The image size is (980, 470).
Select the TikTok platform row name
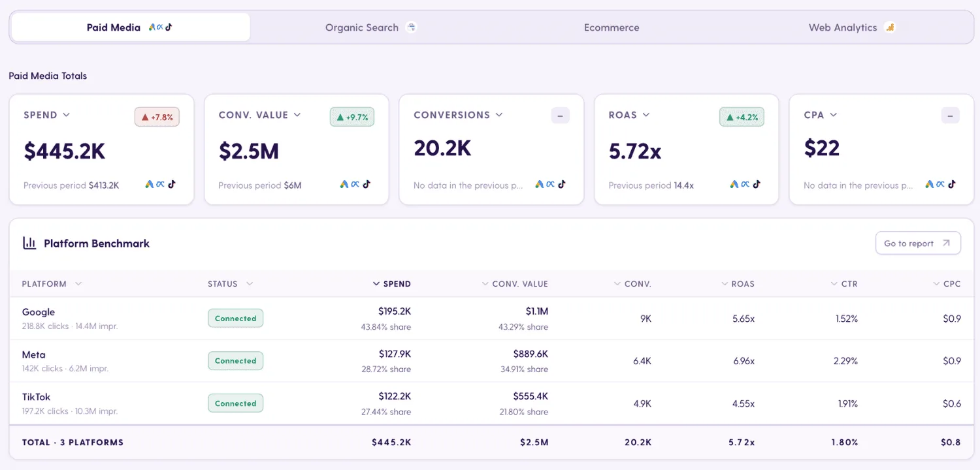[x=36, y=397]
